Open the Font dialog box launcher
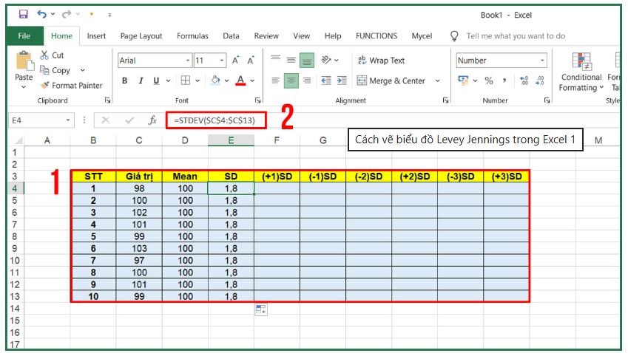 click(257, 100)
